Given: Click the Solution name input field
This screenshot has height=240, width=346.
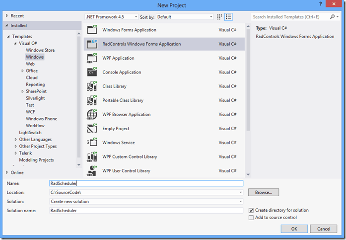Looking at the screenshot, I should click(146, 210).
